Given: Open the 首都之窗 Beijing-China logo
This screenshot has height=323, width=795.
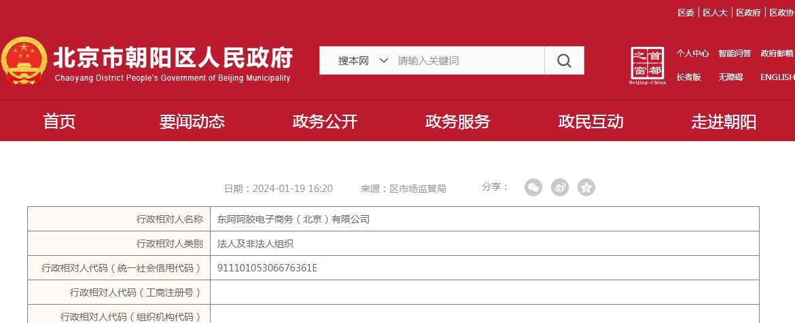Looking at the screenshot, I should [x=648, y=66].
